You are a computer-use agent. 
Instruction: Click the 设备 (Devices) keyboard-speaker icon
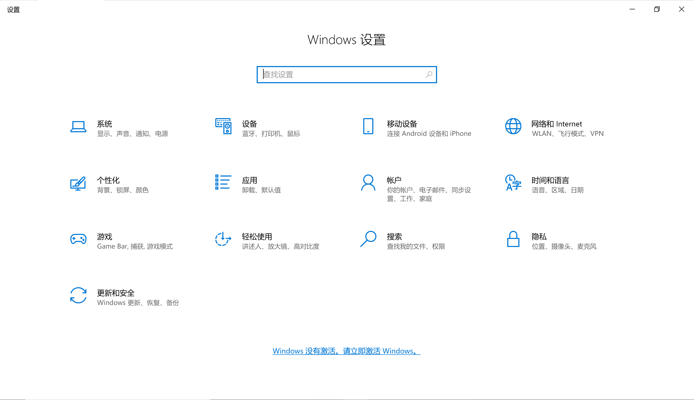[x=223, y=126]
